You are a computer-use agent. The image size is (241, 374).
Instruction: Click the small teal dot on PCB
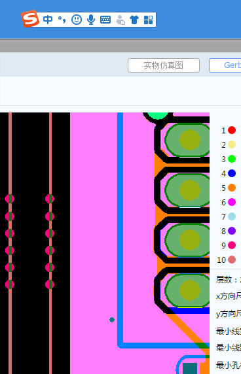(112, 320)
